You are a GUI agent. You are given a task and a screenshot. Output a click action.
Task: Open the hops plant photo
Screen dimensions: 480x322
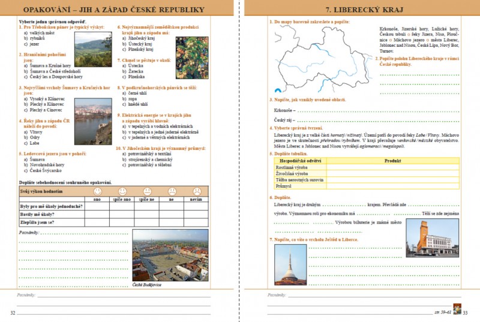(191, 58)
